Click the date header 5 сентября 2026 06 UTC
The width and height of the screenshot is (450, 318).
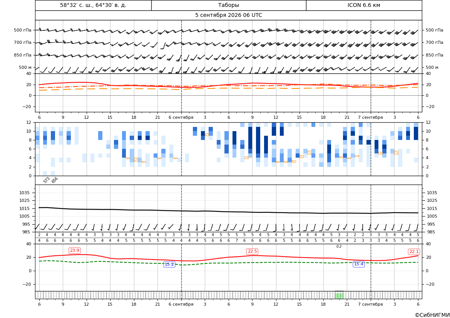(x=228, y=15)
